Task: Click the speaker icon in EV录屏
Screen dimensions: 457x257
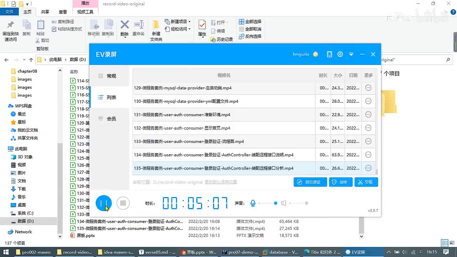Action: click(x=283, y=203)
